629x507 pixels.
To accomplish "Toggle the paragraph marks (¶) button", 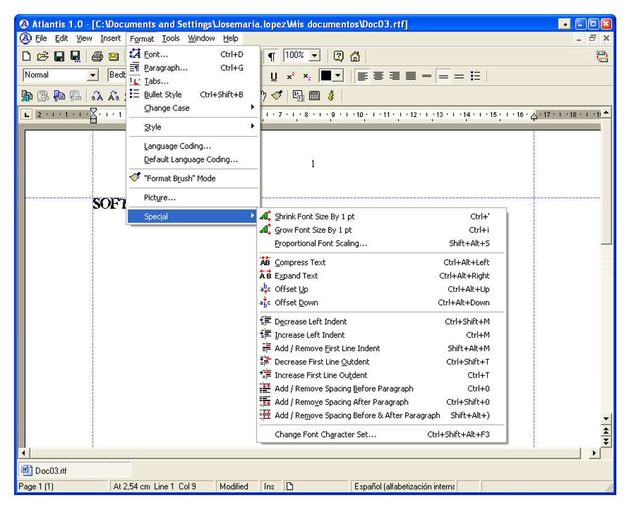I will [271, 57].
